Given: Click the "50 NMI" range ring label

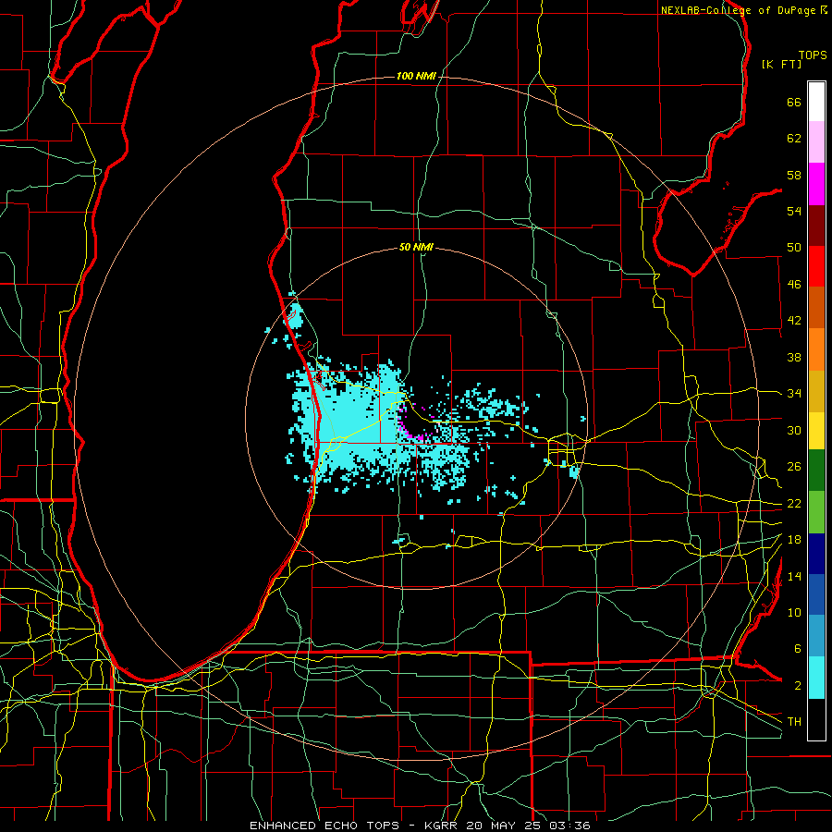Looking at the screenshot, I should click(416, 247).
